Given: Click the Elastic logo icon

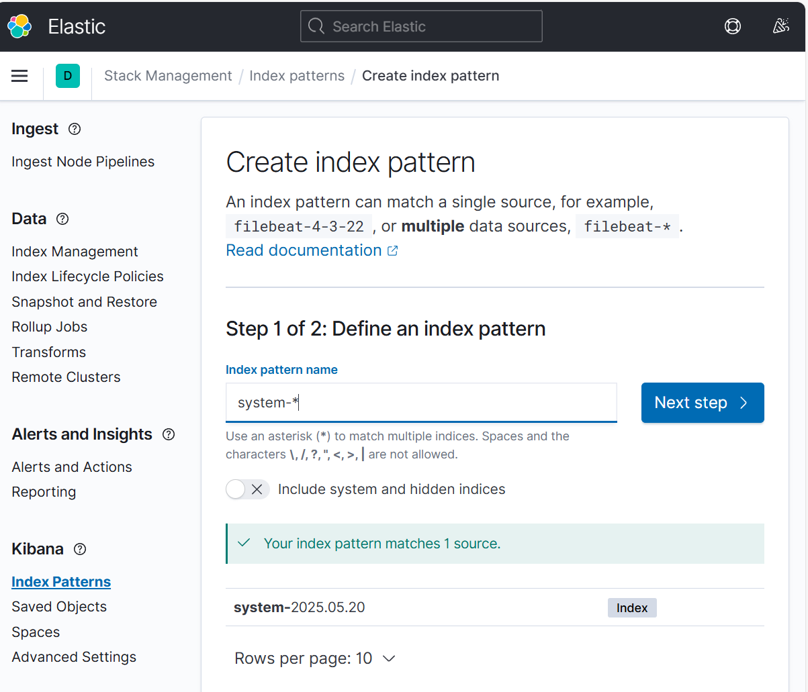Looking at the screenshot, I should pyautogui.click(x=19, y=26).
